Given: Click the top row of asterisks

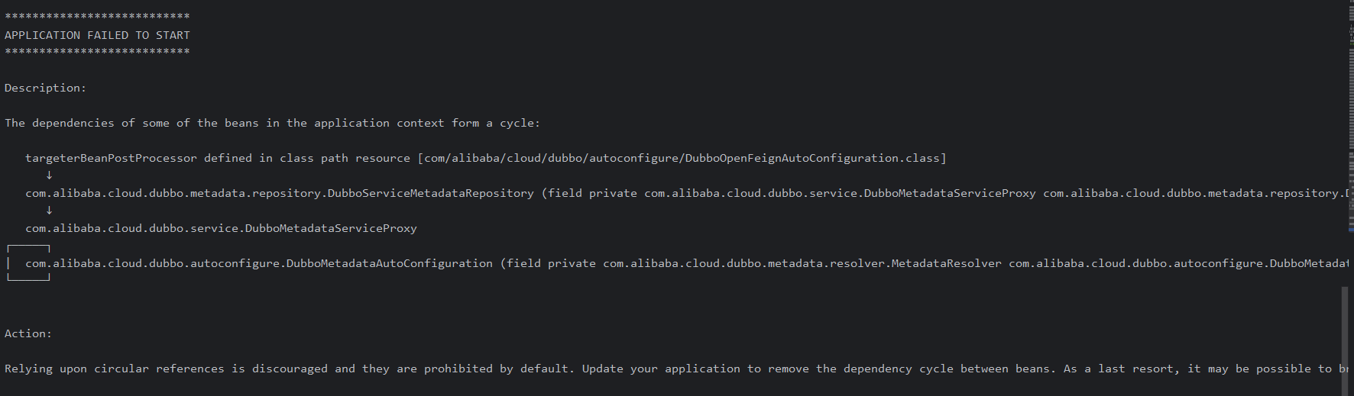Looking at the screenshot, I should pos(97,16).
